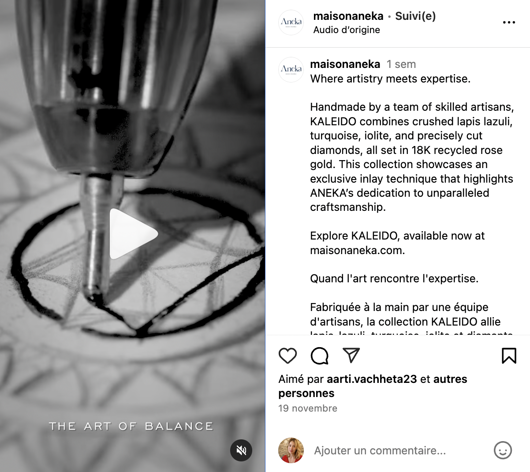Like the post with the heart icon
The height and width of the screenshot is (472, 530).
coord(288,356)
